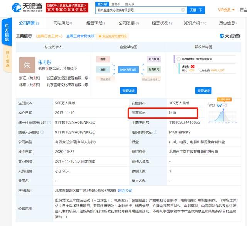
Task: Click the 工商注册号 value 110105024416056
Action: pos(184,122)
